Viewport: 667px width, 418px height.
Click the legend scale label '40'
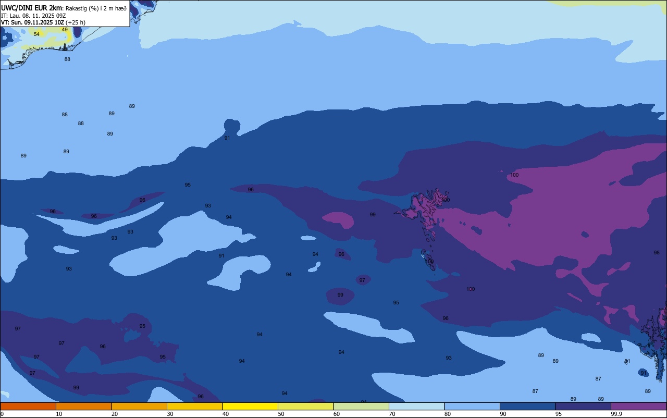[x=226, y=414]
